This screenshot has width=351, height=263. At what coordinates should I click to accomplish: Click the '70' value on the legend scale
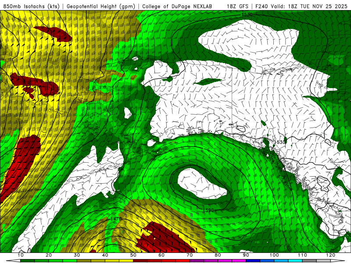tap(190, 255)
